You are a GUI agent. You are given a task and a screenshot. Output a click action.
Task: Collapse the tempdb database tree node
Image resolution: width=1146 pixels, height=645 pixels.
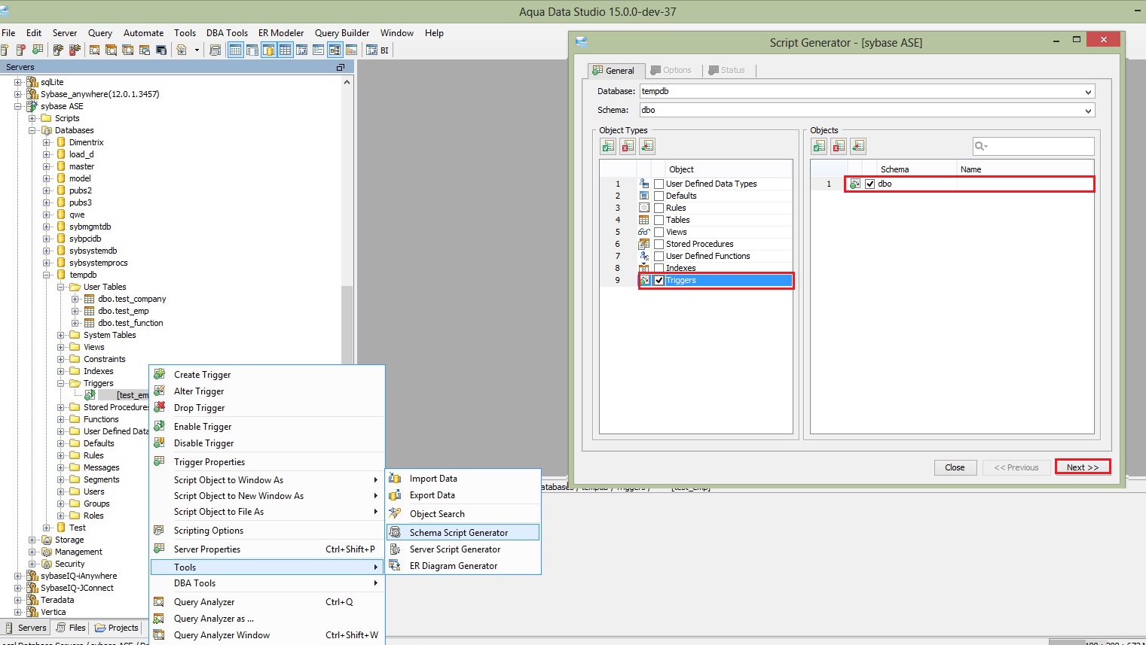click(x=47, y=275)
